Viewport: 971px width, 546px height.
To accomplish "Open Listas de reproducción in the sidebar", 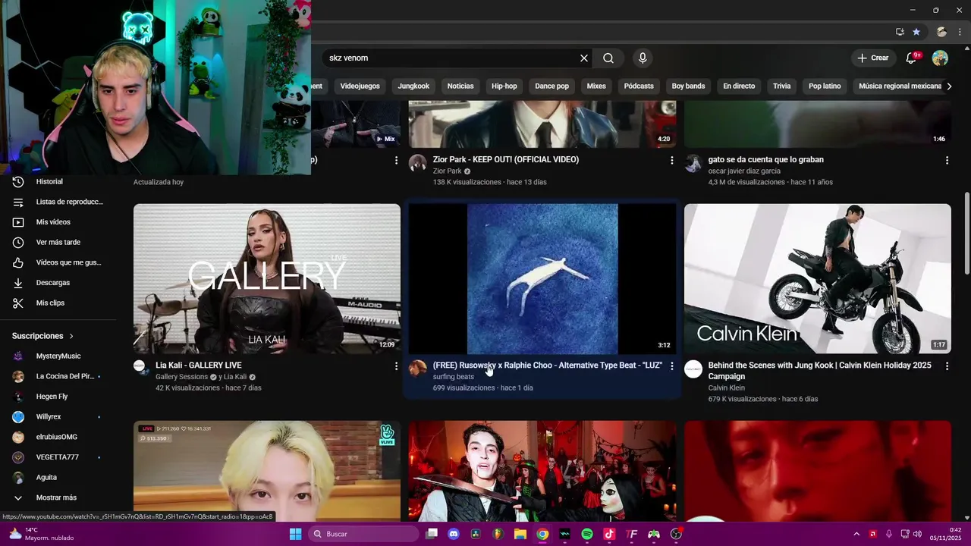I will click(x=59, y=202).
